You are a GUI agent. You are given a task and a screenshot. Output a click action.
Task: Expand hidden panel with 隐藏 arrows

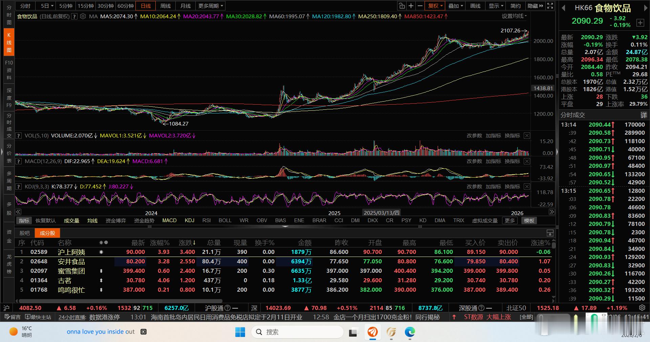535,6
